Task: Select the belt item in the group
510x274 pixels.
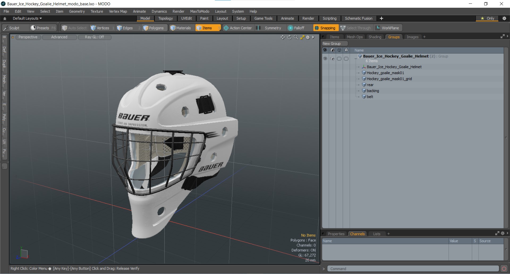Action: coord(370,97)
